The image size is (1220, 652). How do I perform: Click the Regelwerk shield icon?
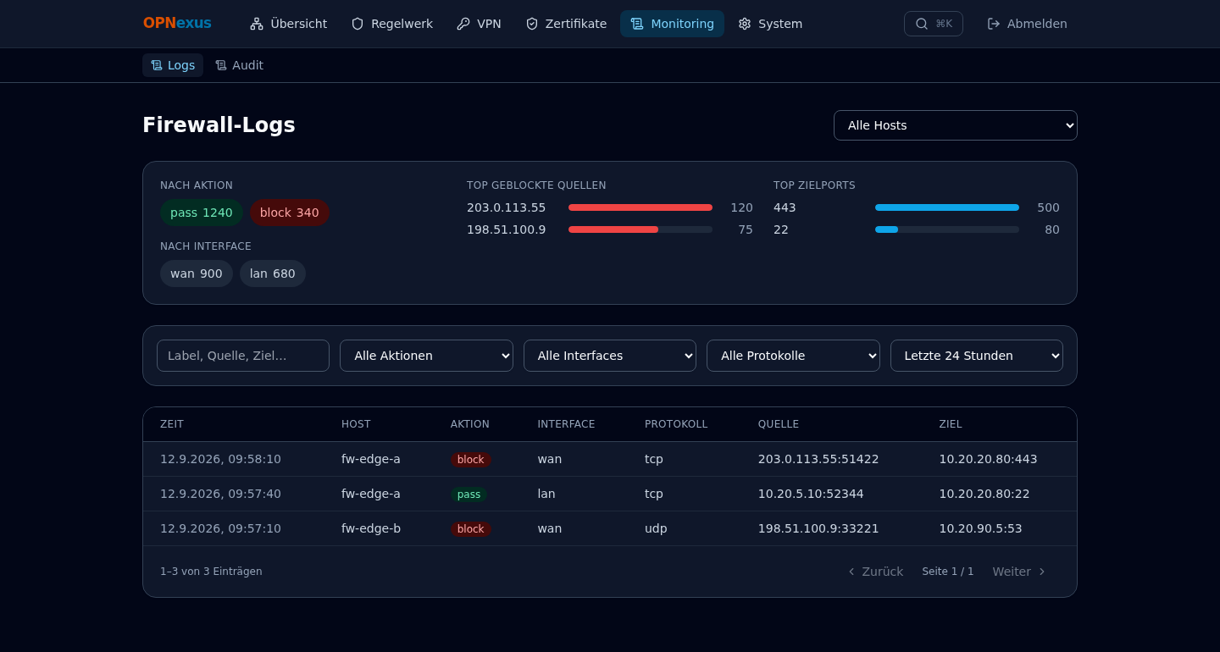click(358, 24)
